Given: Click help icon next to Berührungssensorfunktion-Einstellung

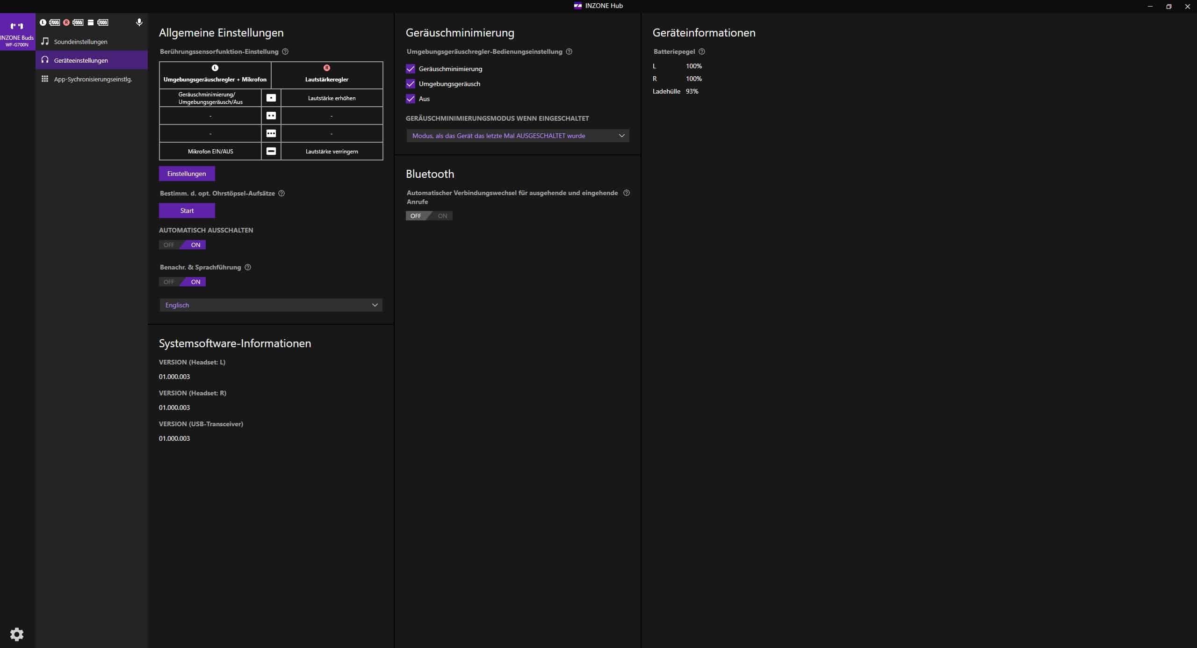Looking at the screenshot, I should 285,51.
